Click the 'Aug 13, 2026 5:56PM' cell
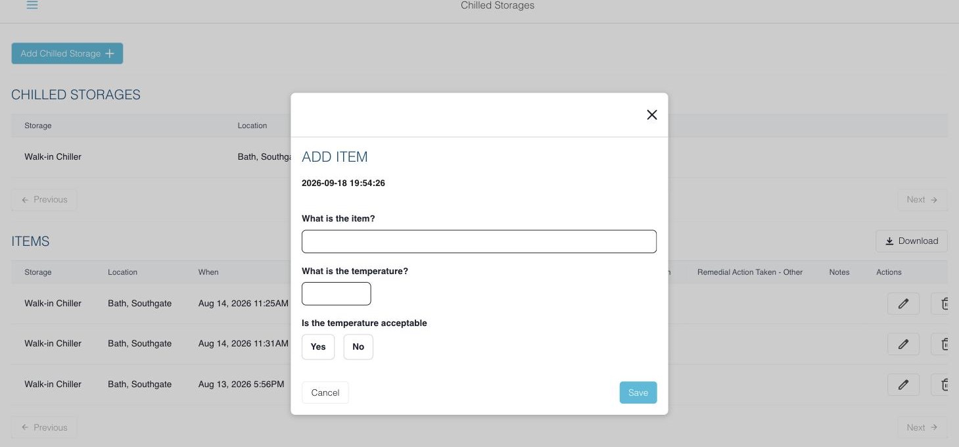Viewport: 959px width, 447px height. [x=241, y=384]
